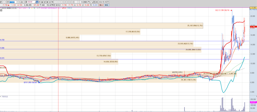Select the 년 (yearly) chart period button
The image size is (257, 112).
pos(45,2)
